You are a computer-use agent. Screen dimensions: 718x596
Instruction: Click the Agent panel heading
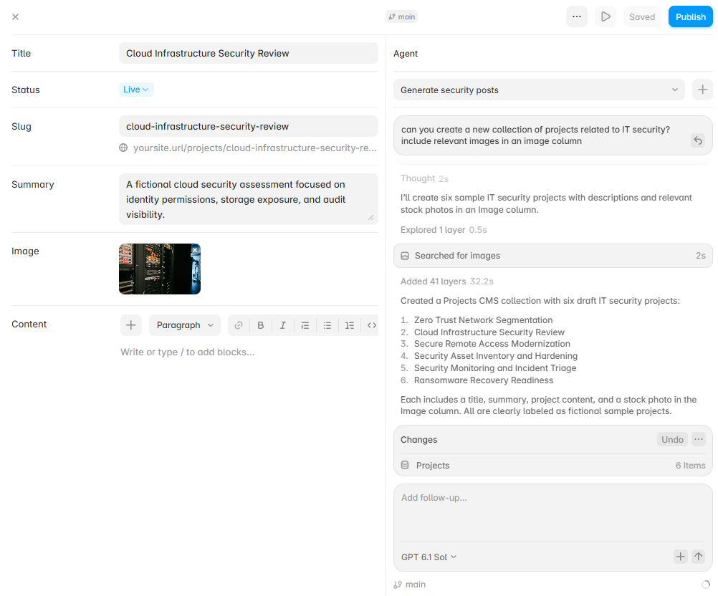click(406, 54)
